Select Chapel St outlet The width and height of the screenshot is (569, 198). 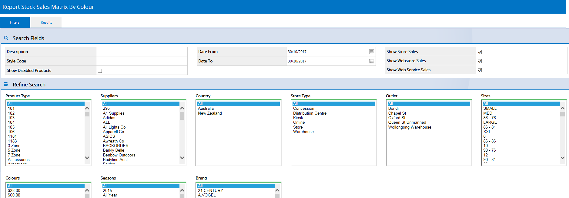pyautogui.click(x=429, y=113)
